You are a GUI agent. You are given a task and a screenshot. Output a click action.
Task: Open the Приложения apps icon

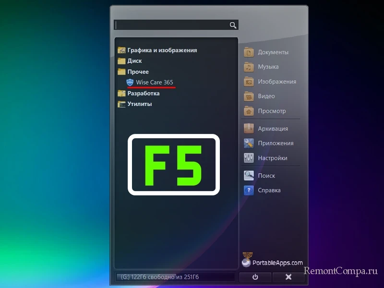pyautogui.click(x=249, y=143)
